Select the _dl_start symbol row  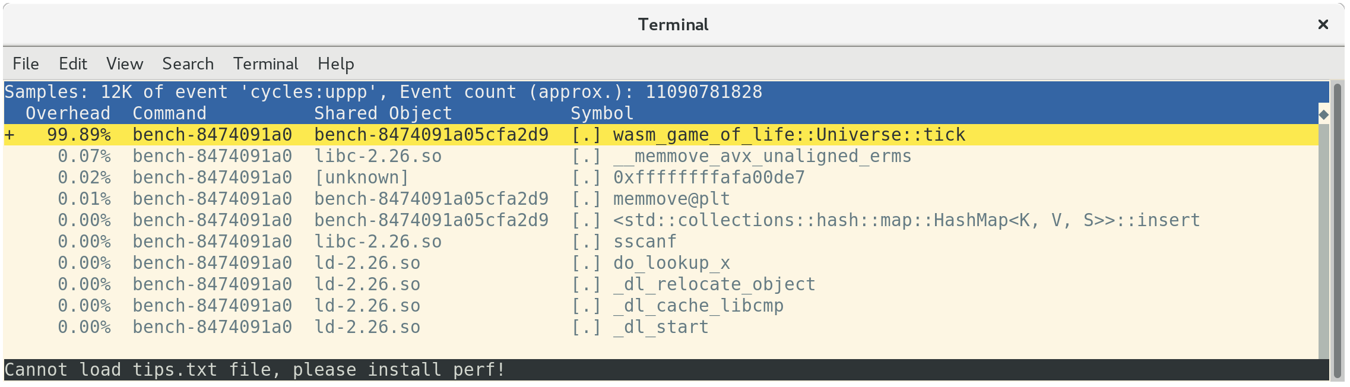point(660,328)
